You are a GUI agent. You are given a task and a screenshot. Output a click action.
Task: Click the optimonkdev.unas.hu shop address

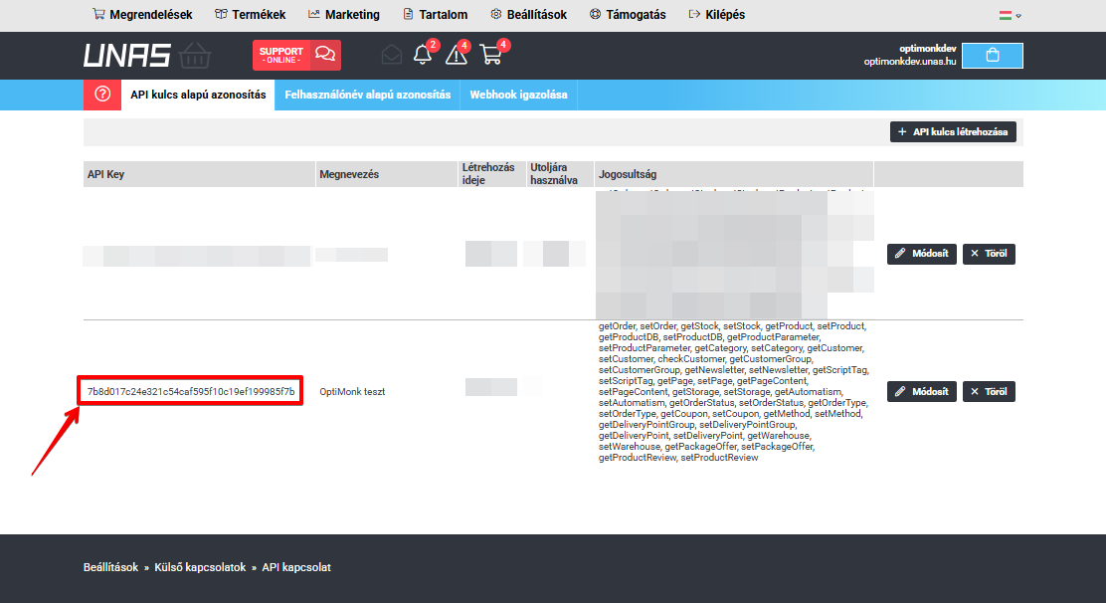tap(910, 62)
